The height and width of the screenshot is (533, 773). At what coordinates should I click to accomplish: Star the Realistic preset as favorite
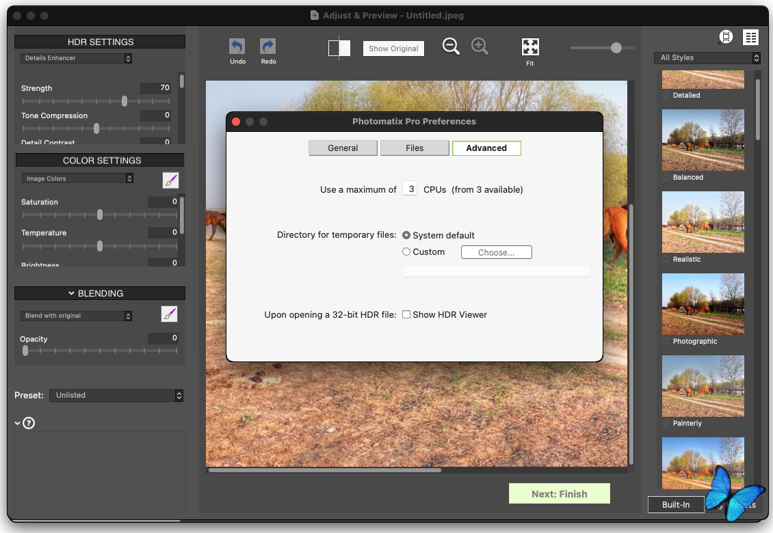click(666, 259)
